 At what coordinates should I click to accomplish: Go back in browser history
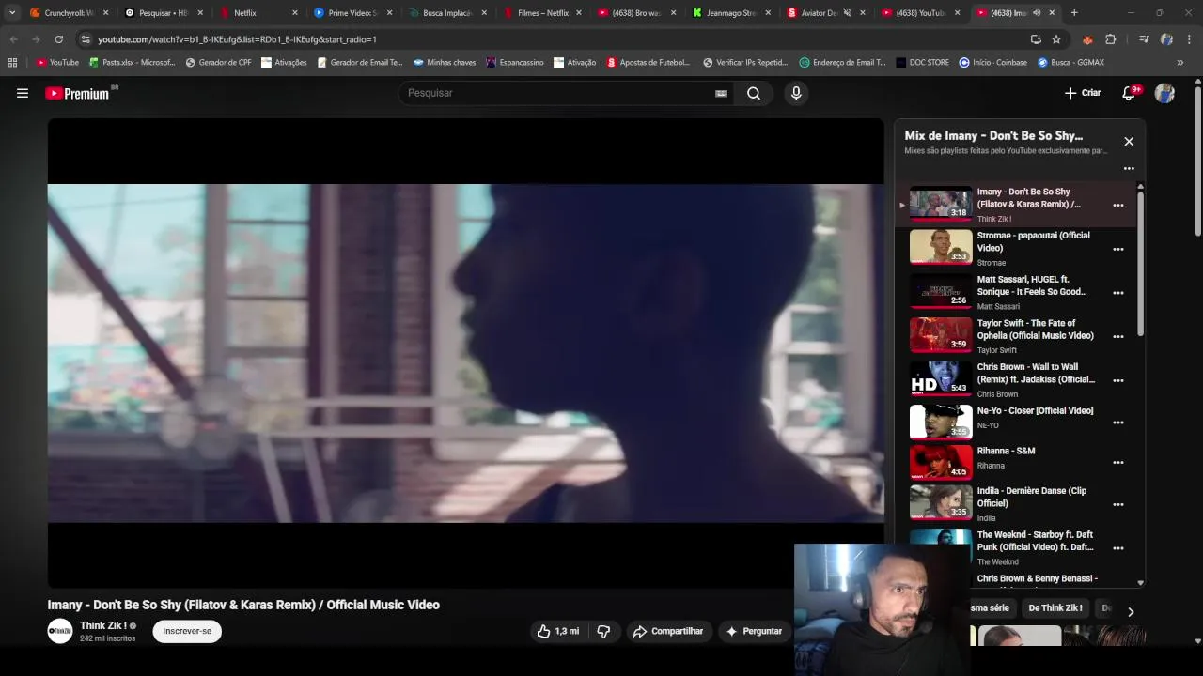(14, 39)
